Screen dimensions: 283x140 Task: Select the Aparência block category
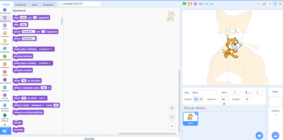click(5, 19)
